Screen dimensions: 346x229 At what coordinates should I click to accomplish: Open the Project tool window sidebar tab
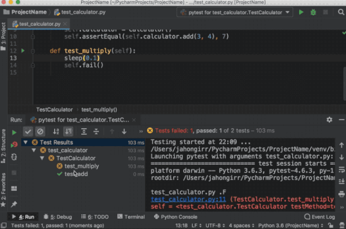(x=3, y=37)
